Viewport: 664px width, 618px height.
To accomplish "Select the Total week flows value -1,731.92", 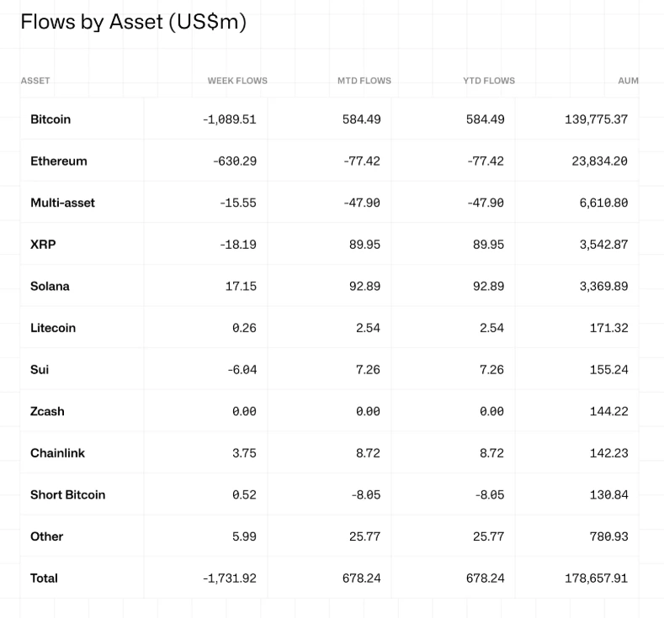I will click(x=229, y=578).
